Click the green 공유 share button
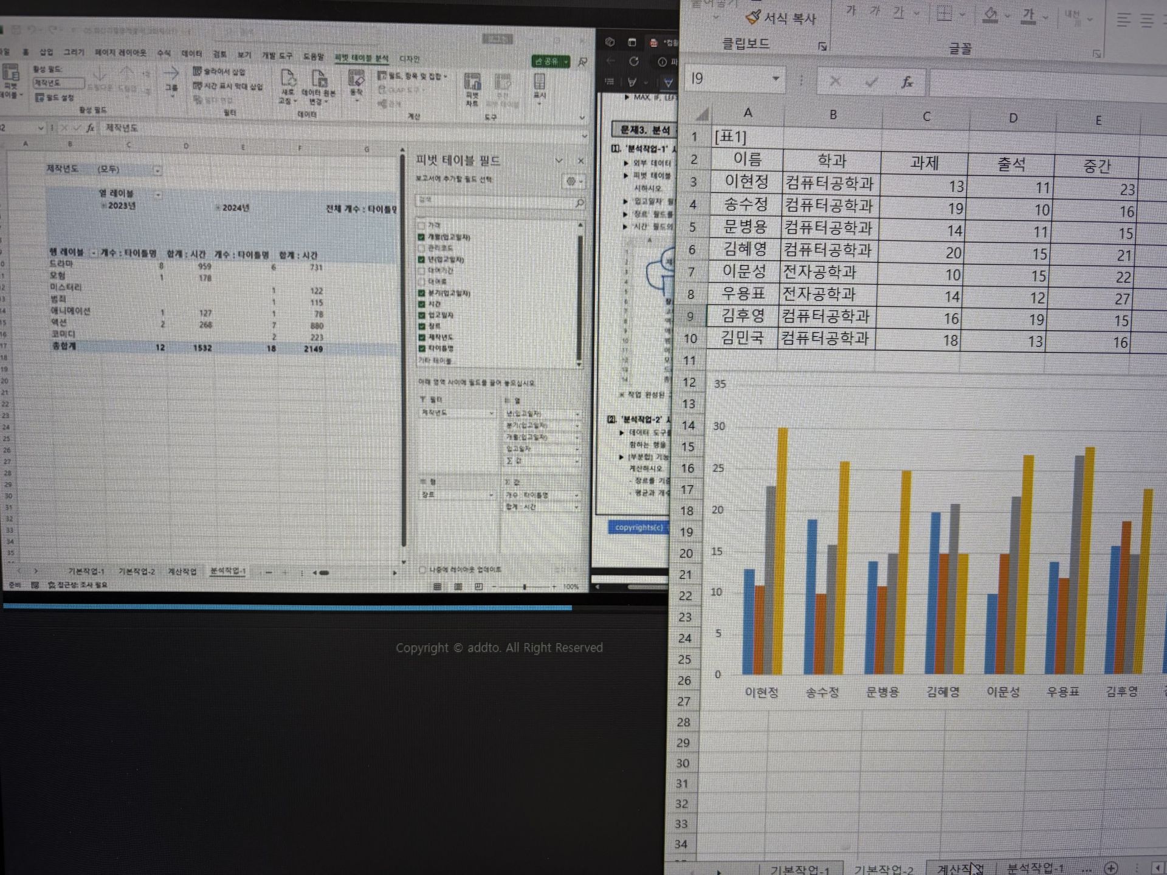This screenshot has height=875, width=1167. [551, 61]
